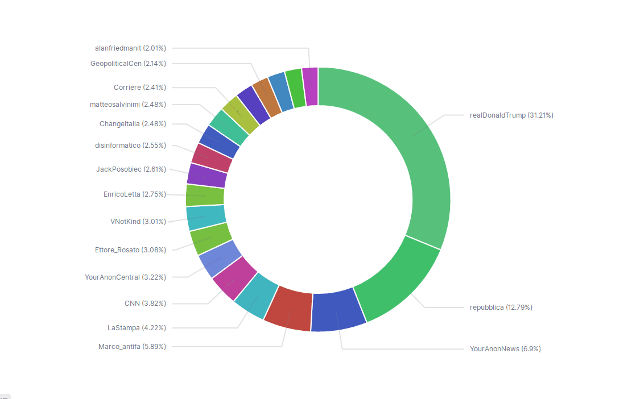Click the brown GeopoliticalCen slice
This screenshot has width=636, height=399.
coord(266,97)
